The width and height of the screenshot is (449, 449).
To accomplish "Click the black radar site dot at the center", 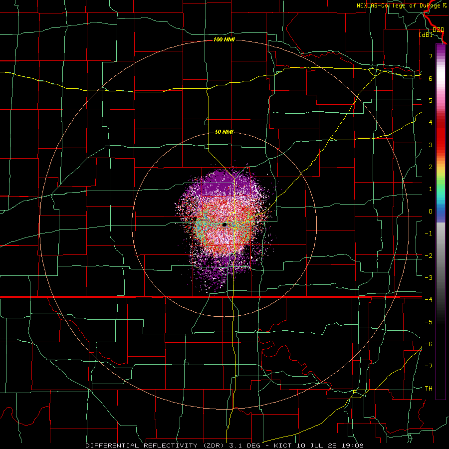I will click(x=224, y=225).
